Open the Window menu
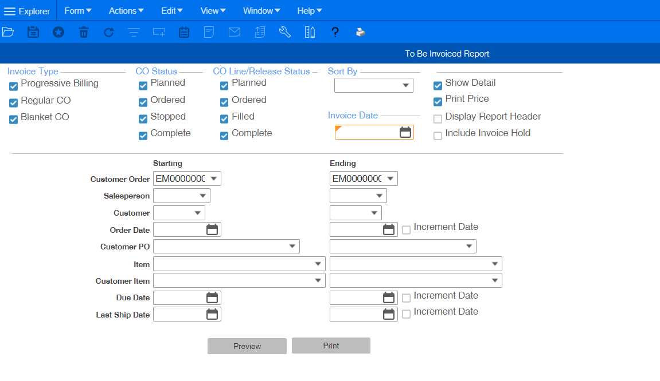Screen dimensions: 660x381 point(261,11)
